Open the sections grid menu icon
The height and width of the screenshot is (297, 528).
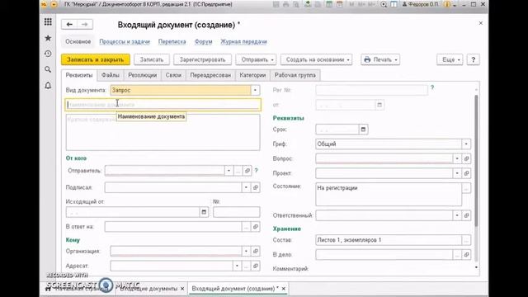click(x=48, y=22)
